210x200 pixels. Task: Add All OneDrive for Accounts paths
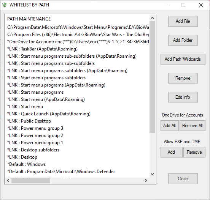170,126
